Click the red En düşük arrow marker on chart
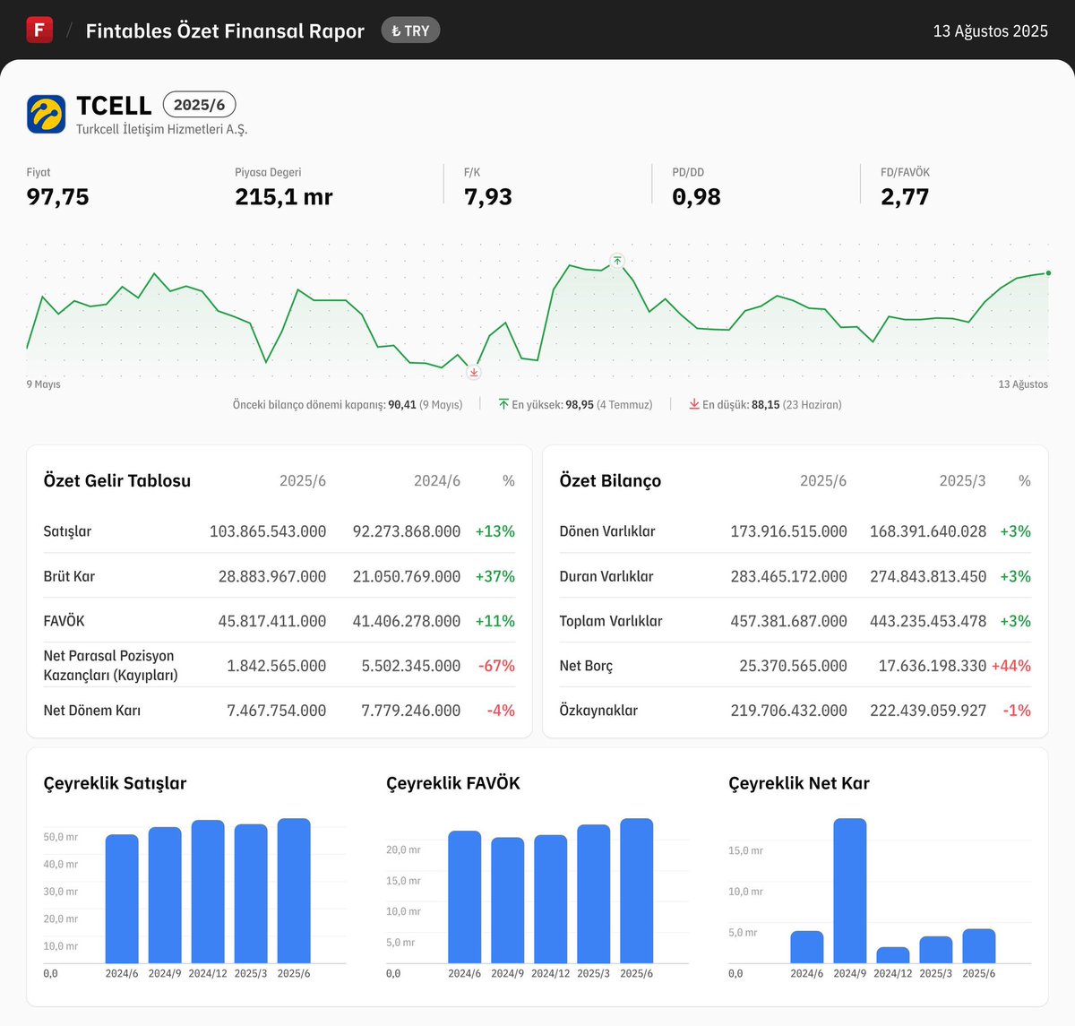 [x=474, y=372]
